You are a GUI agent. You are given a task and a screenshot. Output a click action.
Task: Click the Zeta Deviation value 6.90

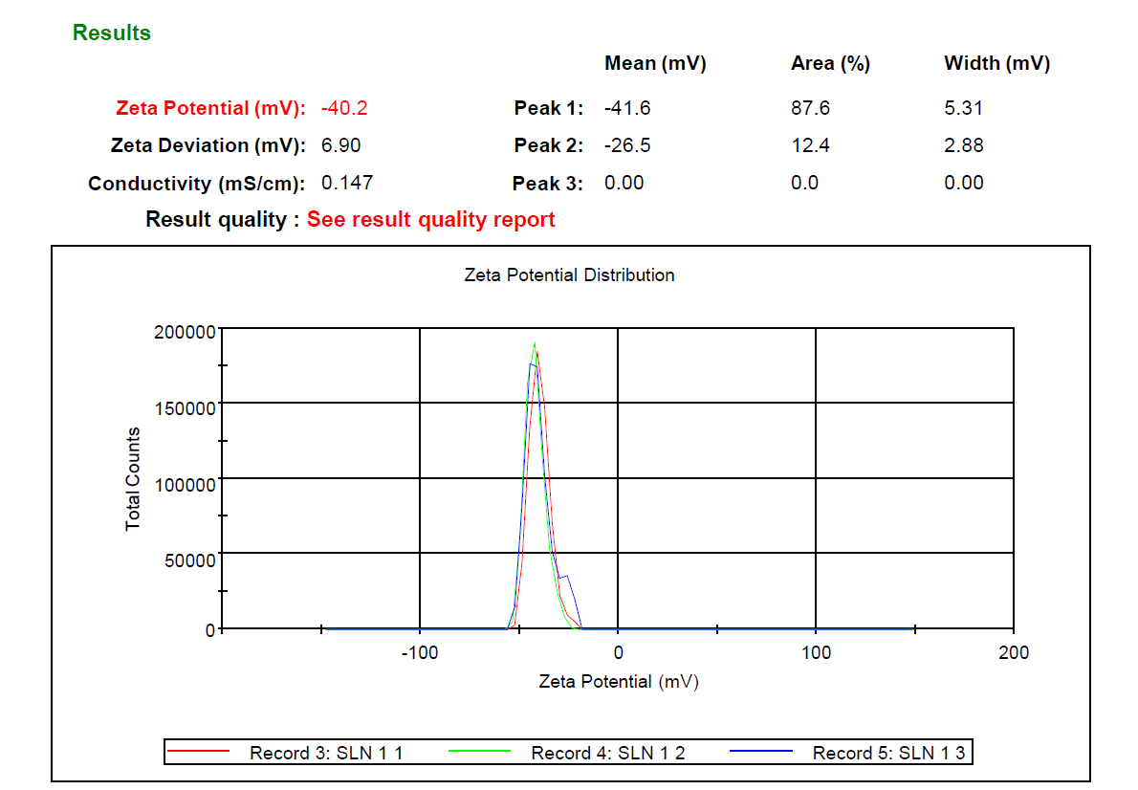point(341,145)
